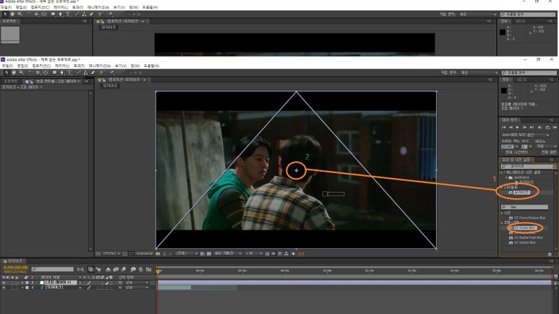
Task: Select the Rotation tool
Action: 30,73
